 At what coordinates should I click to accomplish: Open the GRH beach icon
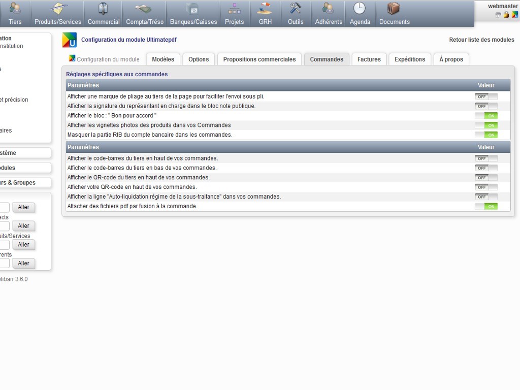265,9
